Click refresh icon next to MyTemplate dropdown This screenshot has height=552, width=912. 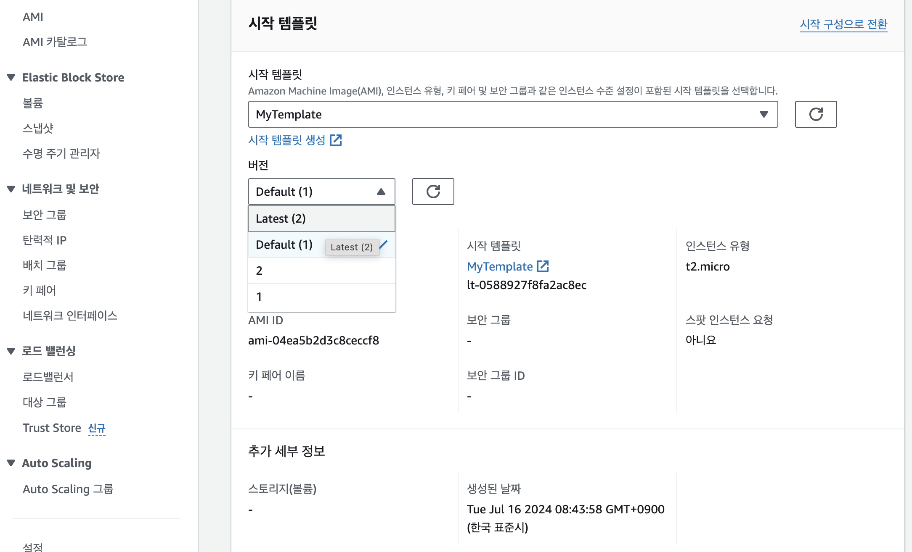(x=816, y=114)
